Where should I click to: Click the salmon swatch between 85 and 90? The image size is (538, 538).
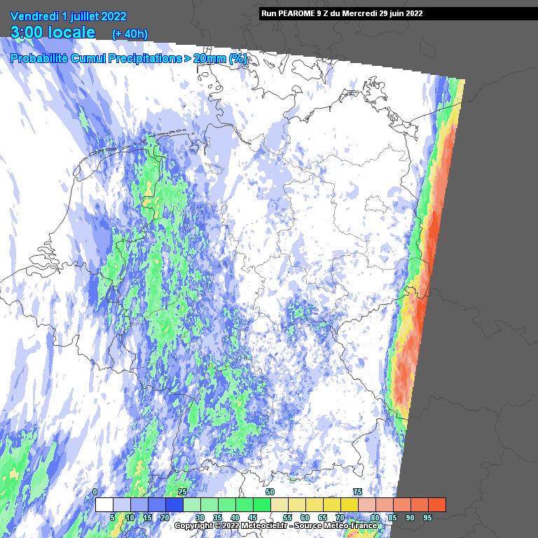coord(401,504)
